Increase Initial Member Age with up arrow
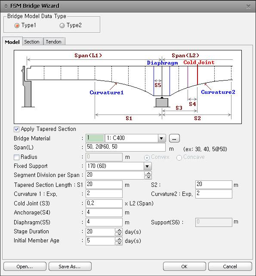 [x=119, y=239]
